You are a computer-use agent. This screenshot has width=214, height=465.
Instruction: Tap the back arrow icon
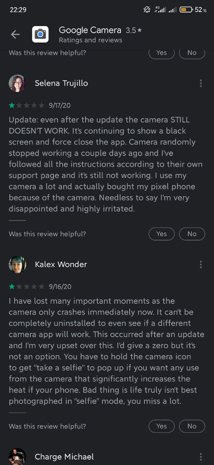click(x=15, y=35)
